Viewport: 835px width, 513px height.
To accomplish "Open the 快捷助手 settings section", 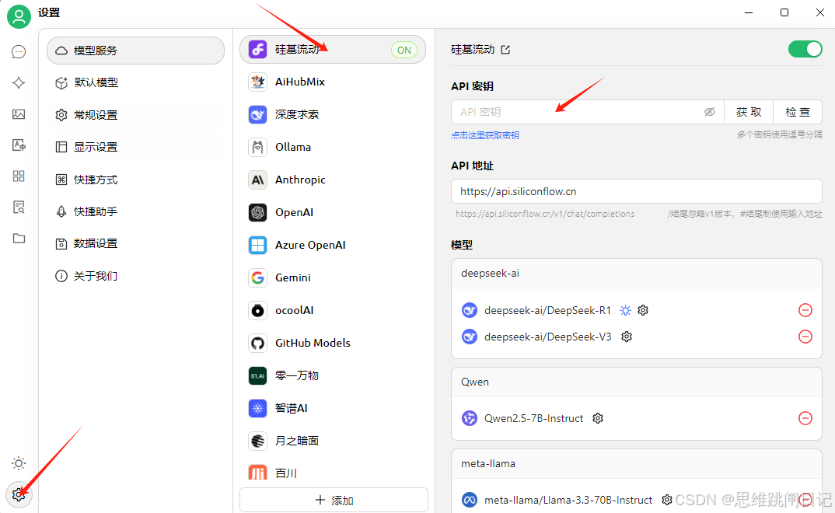I will pyautogui.click(x=136, y=211).
